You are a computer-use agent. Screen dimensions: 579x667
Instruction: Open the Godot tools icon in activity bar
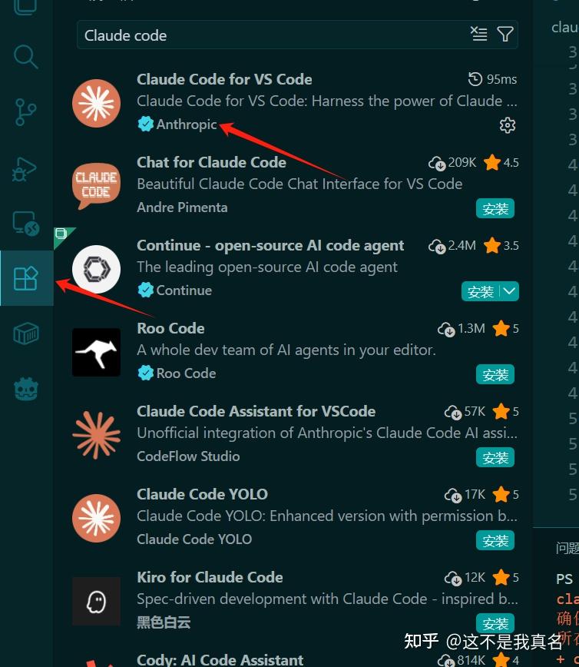pyautogui.click(x=26, y=389)
